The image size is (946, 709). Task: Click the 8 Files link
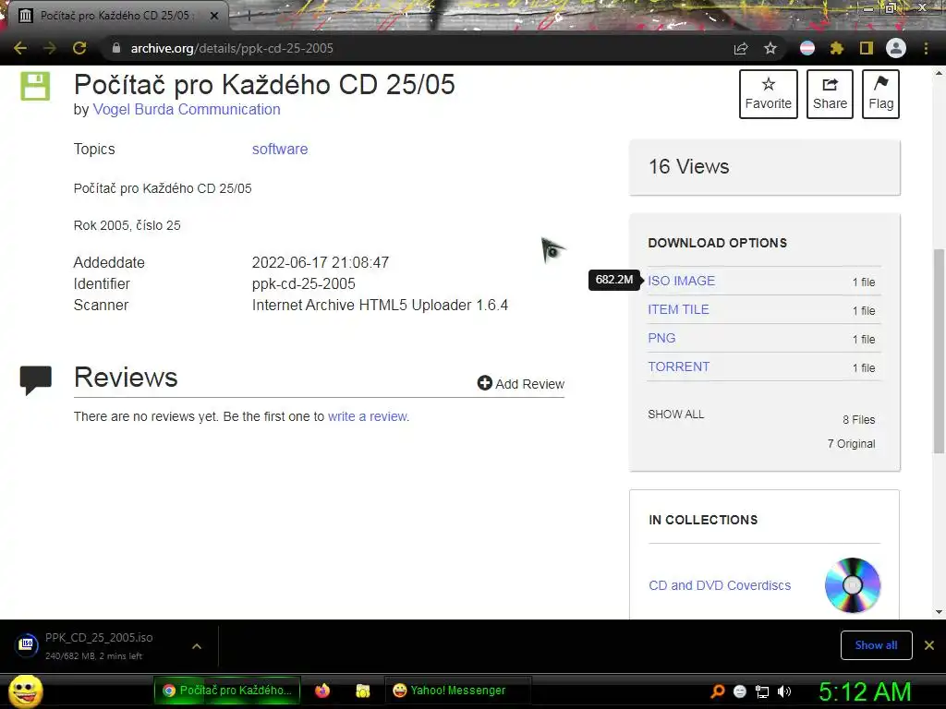(858, 420)
